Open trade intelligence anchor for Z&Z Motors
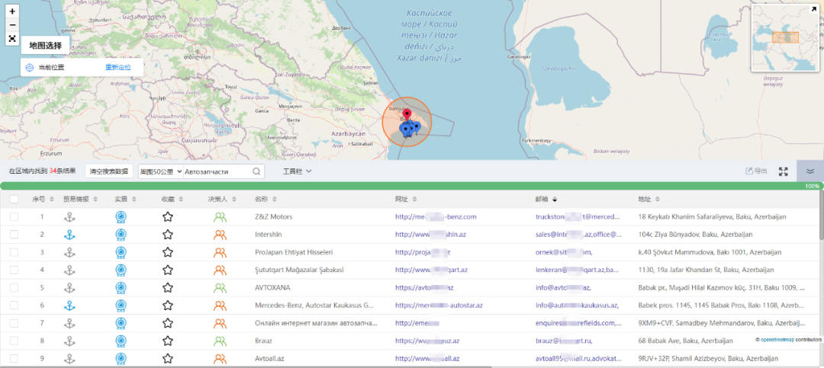 pos(69,217)
